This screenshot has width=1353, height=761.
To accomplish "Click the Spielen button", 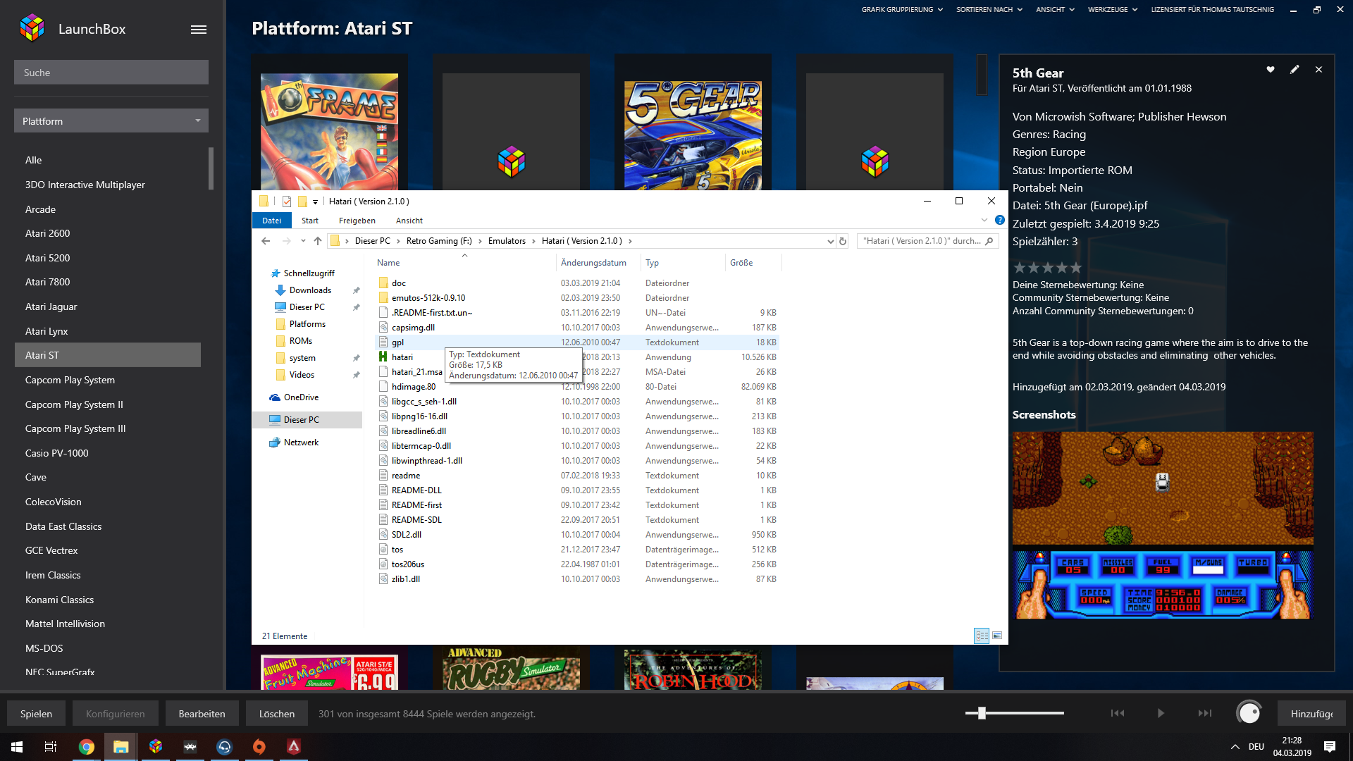I will [x=36, y=713].
